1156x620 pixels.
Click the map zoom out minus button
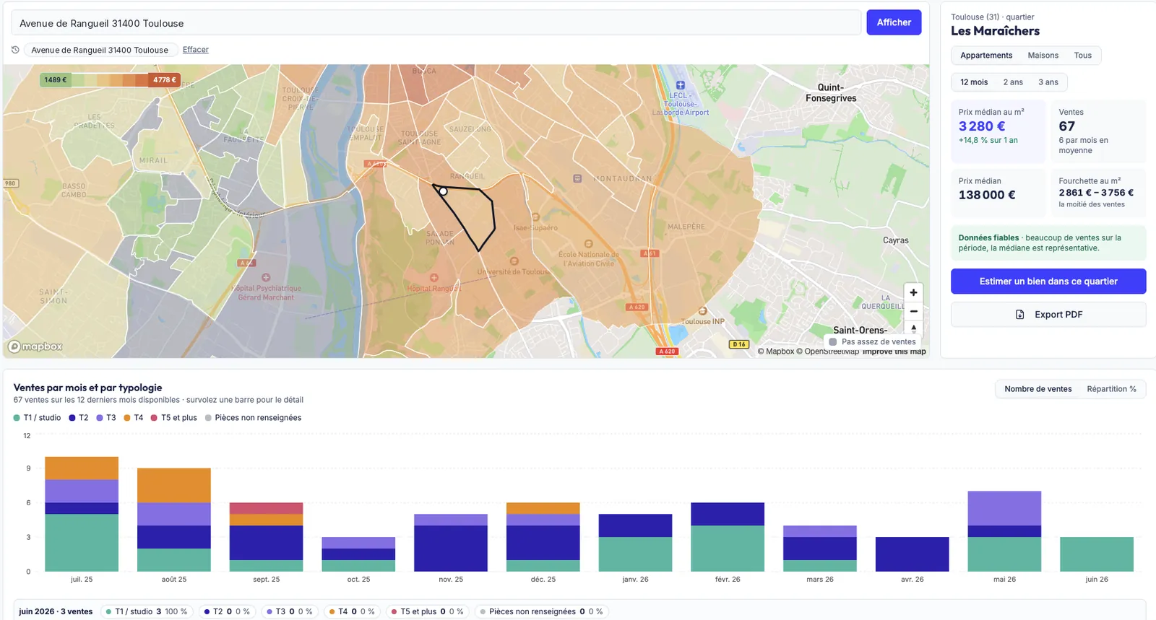(913, 311)
